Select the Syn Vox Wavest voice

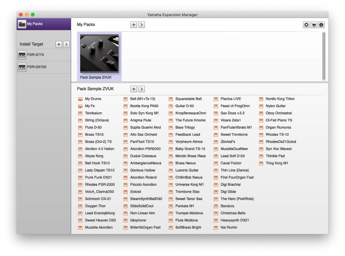click(278, 149)
